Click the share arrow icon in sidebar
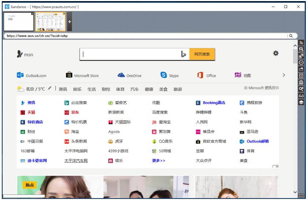308x200 pixels. pyautogui.click(x=301, y=69)
